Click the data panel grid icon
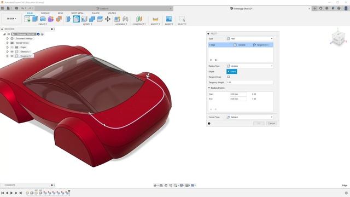Screen dimensions: 350x197 2,8
